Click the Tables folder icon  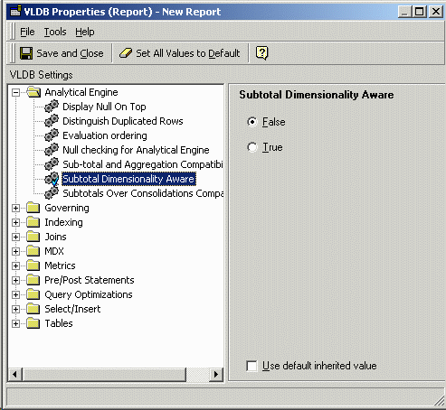point(33,323)
